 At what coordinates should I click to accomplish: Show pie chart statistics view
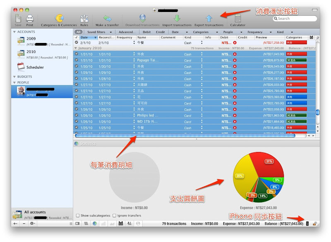tap(95, 223)
